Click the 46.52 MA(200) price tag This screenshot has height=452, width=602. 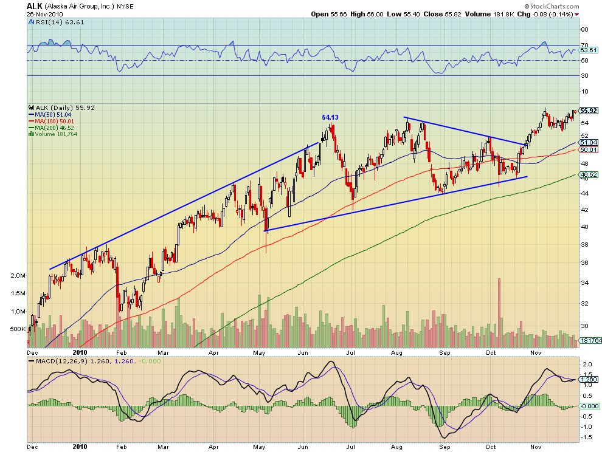click(589, 174)
